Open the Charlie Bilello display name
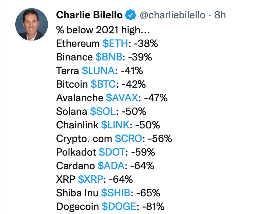 pos(89,15)
